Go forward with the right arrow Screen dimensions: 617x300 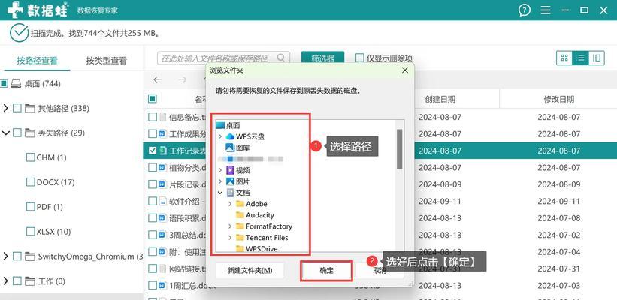(182, 79)
